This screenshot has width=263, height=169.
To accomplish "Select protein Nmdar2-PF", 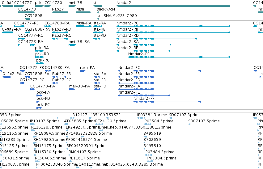I will click(x=144, y=99).
